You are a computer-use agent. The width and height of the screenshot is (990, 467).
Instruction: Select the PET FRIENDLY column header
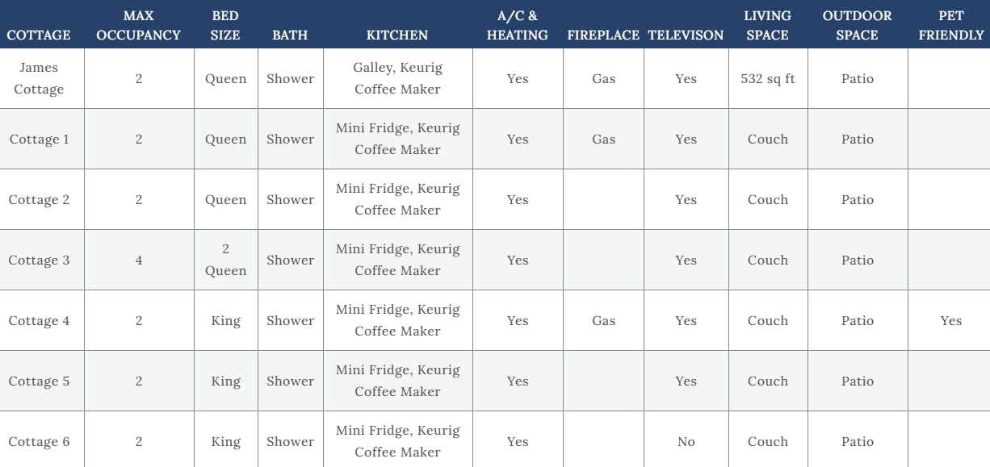point(951,25)
